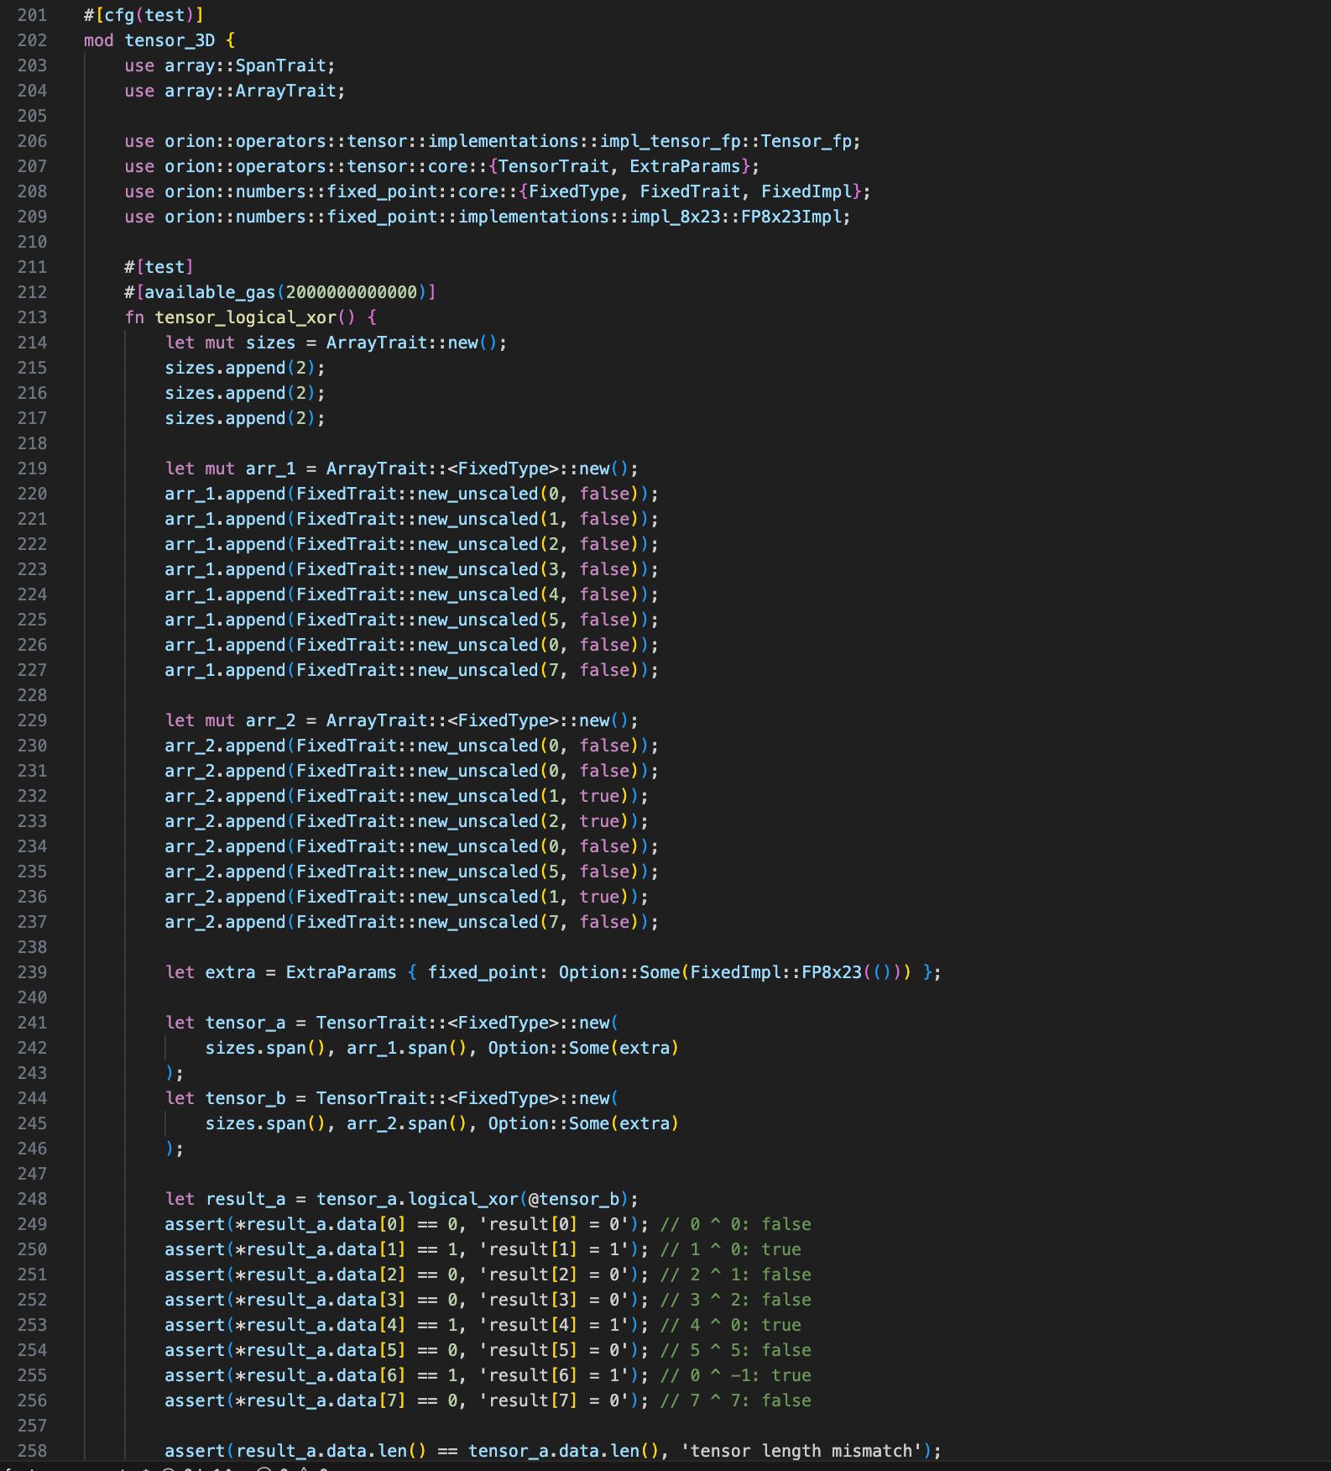The width and height of the screenshot is (1331, 1471).
Task: Click 'FixedImpl' in the line 208 import
Action: pyautogui.click(x=806, y=191)
